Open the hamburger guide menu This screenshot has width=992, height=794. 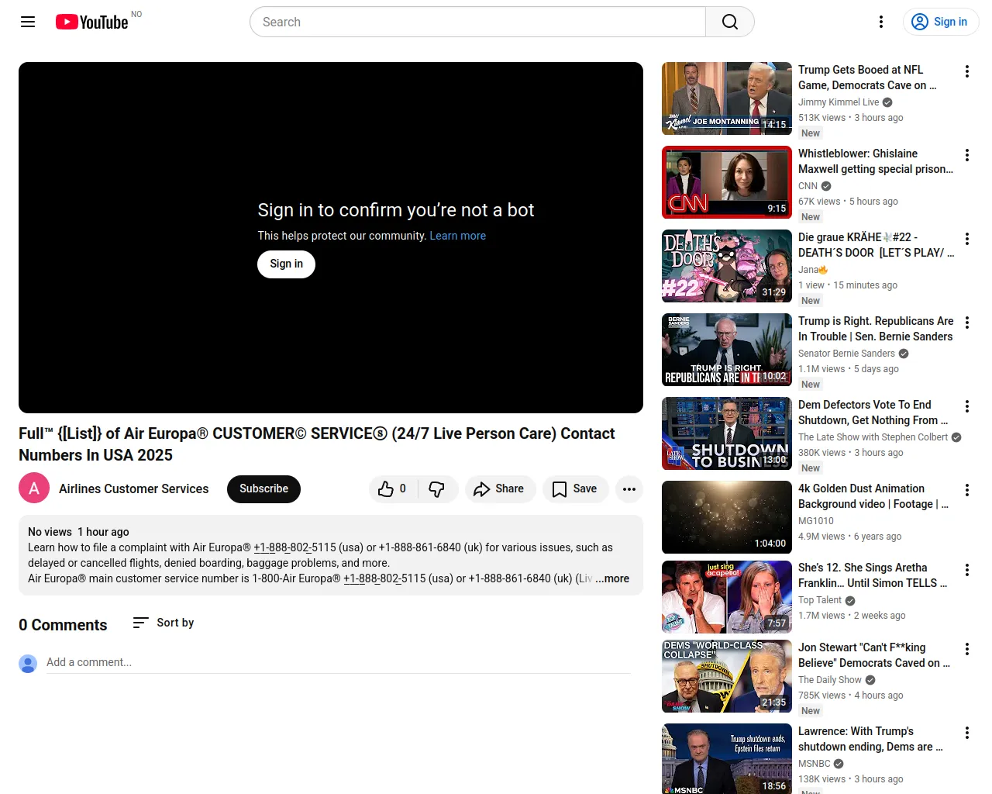click(x=28, y=22)
